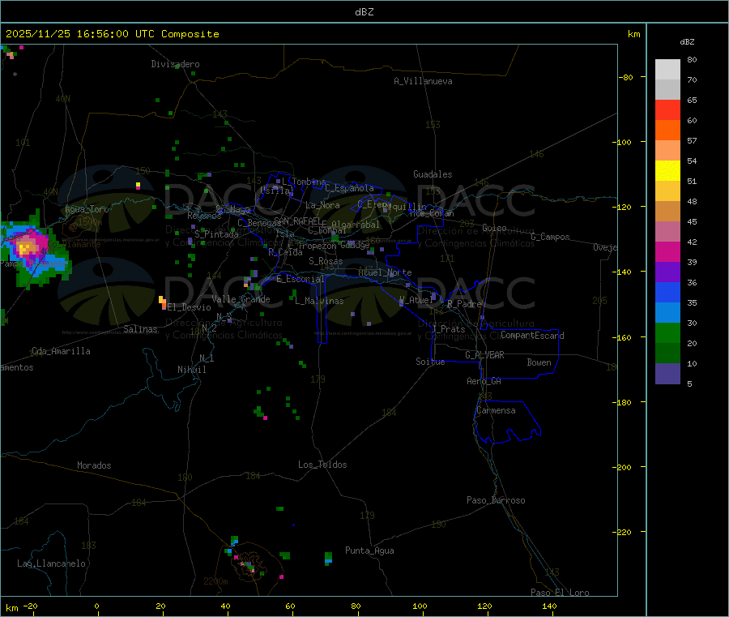This screenshot has height=617, width=729.
Task: Select the purple 36-39 dBZ legend swatch
Action: click(x=667, y=272)
